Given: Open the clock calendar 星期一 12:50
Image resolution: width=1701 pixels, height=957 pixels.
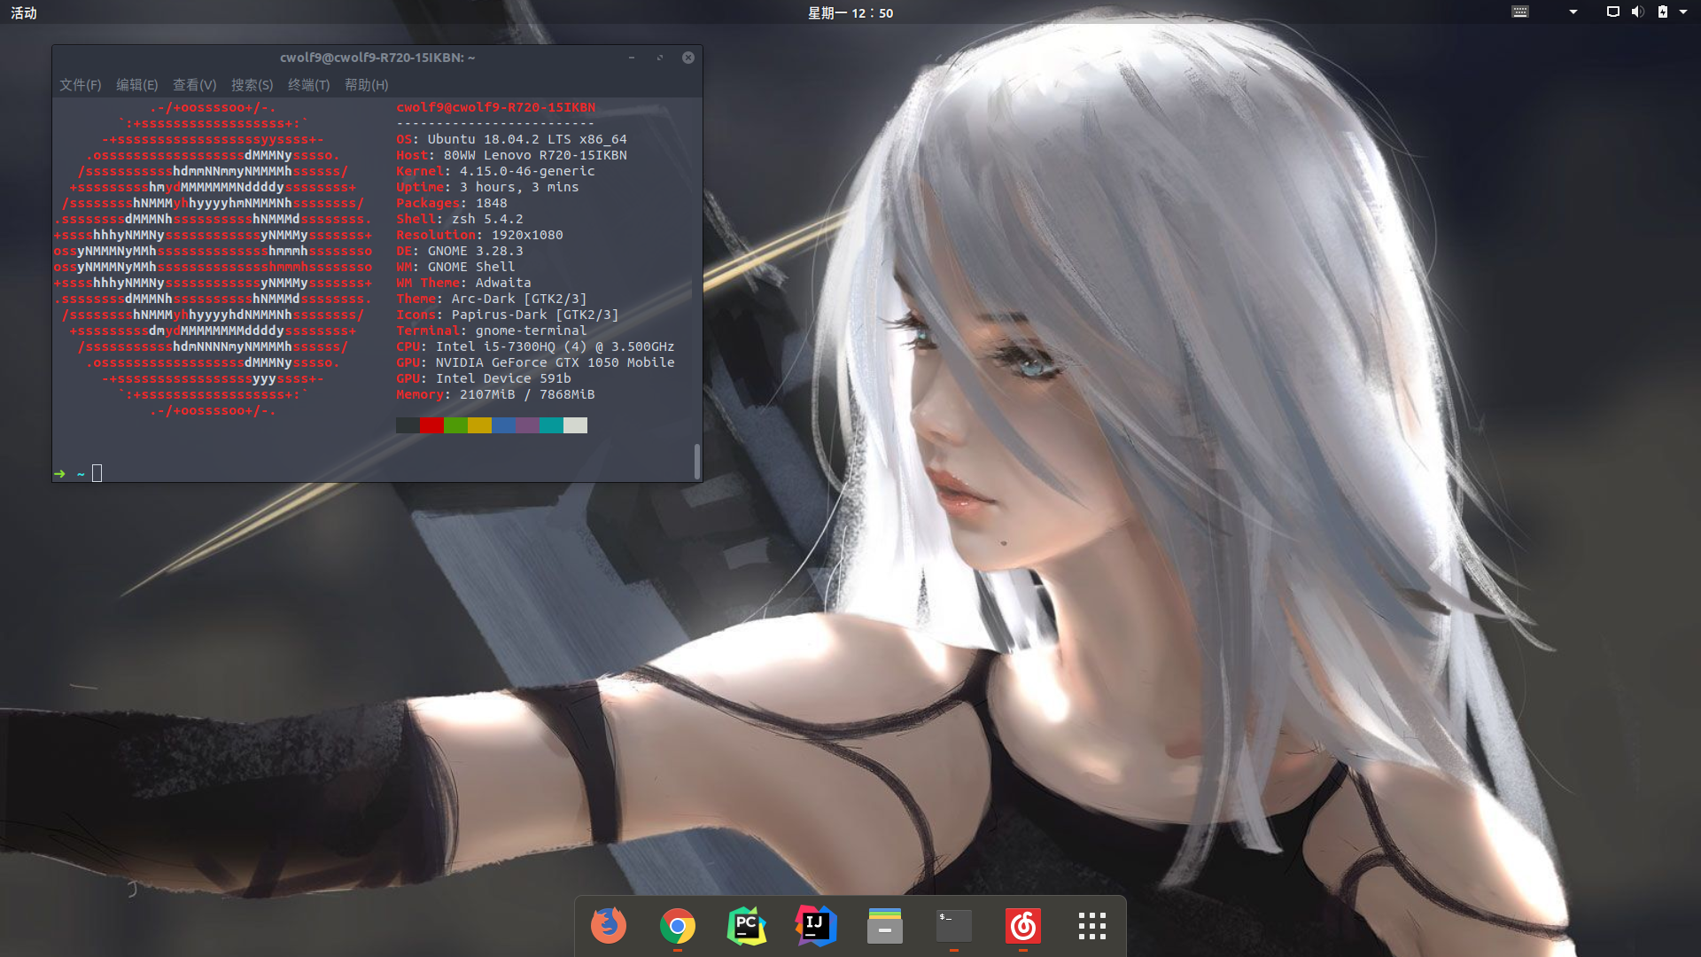Looking at the screenshot, I should (850, 13).
